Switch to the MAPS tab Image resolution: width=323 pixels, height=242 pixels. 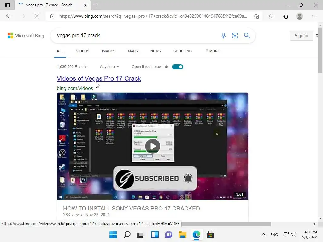point(133,51)
